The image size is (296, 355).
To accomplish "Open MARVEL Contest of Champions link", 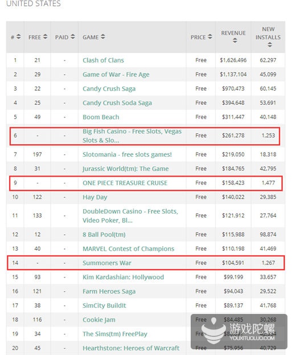I will click(128, 249).
